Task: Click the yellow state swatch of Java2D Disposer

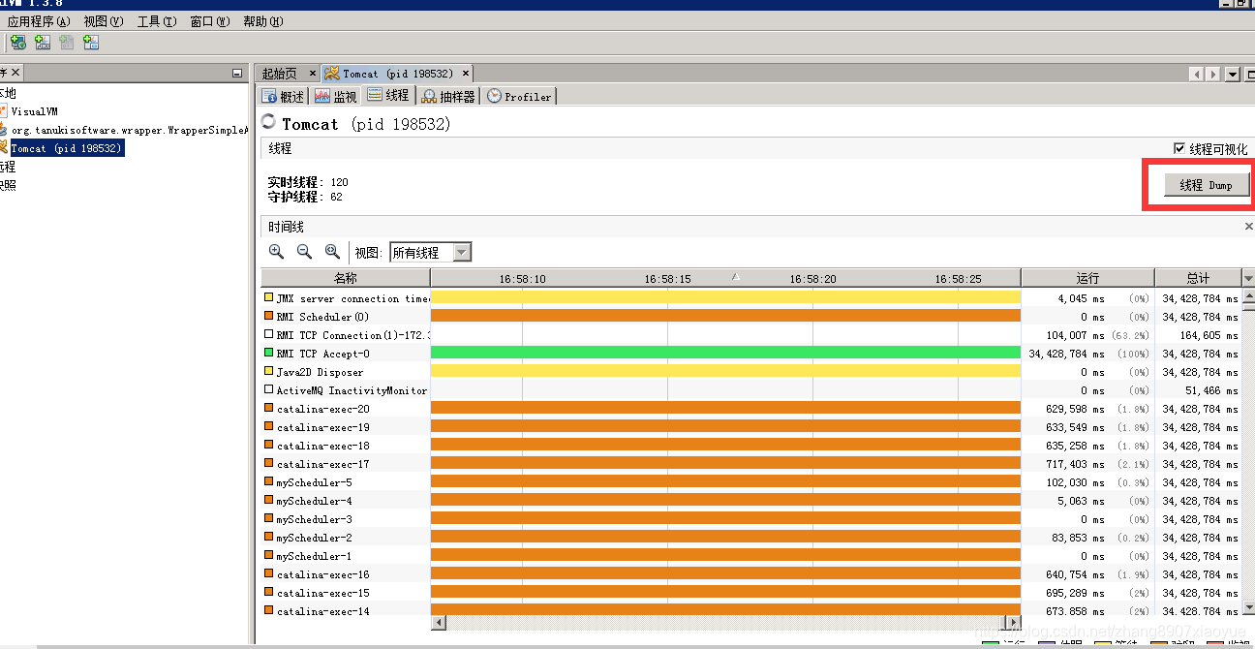Action: [x=268, y=372]
